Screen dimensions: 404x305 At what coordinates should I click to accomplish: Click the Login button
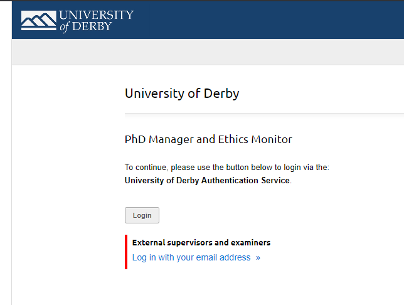coord(142,215)
